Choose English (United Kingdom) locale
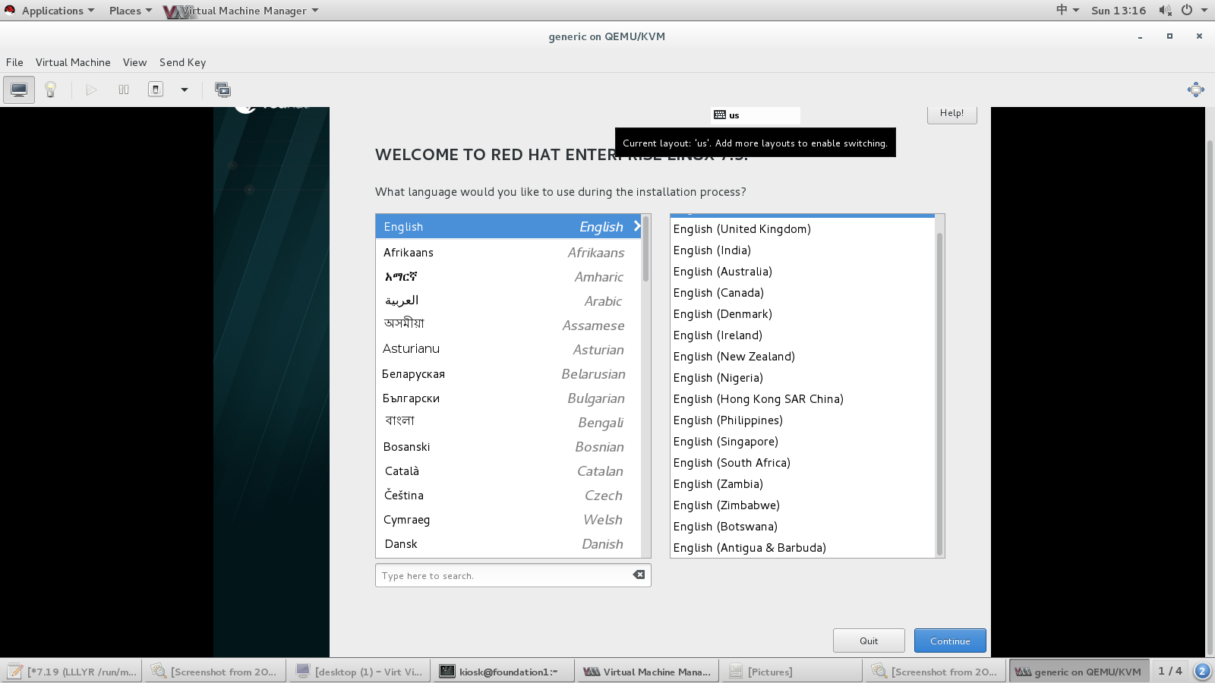Image resolution: width=1215 pixels, height=683 pixels. click(x=802, y=228)
